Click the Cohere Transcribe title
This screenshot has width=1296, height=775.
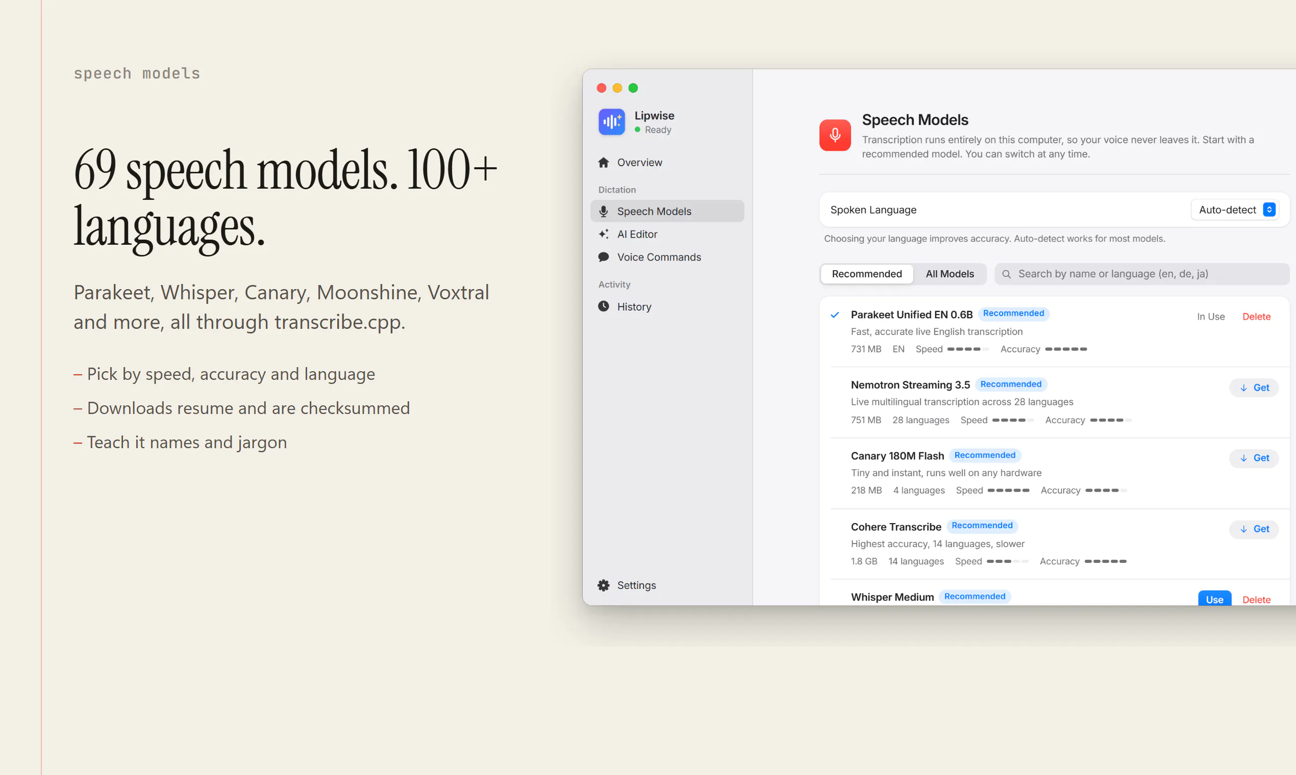[x=895, y=527]
